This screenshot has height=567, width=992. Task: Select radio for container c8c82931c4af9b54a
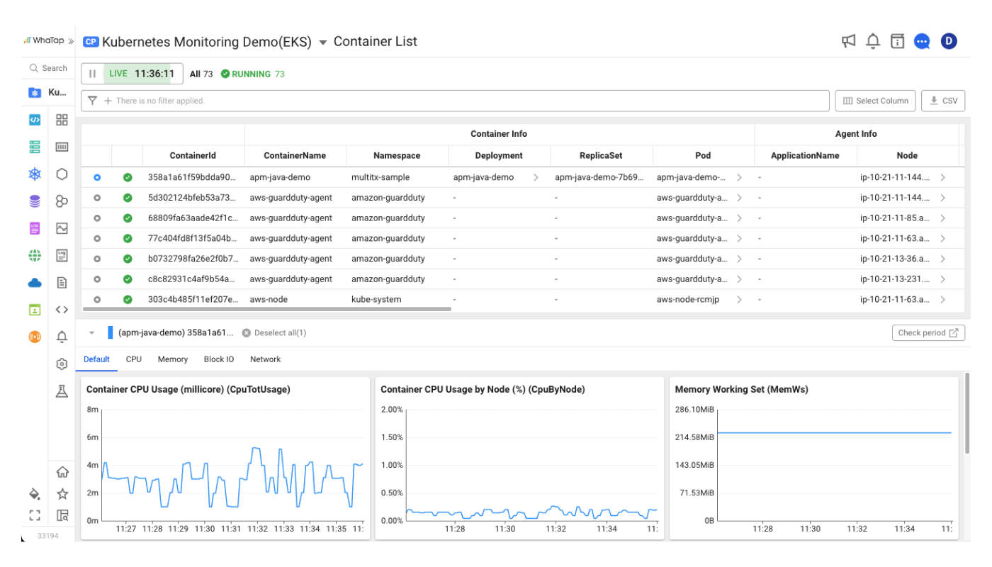click(x=97, y=279)
